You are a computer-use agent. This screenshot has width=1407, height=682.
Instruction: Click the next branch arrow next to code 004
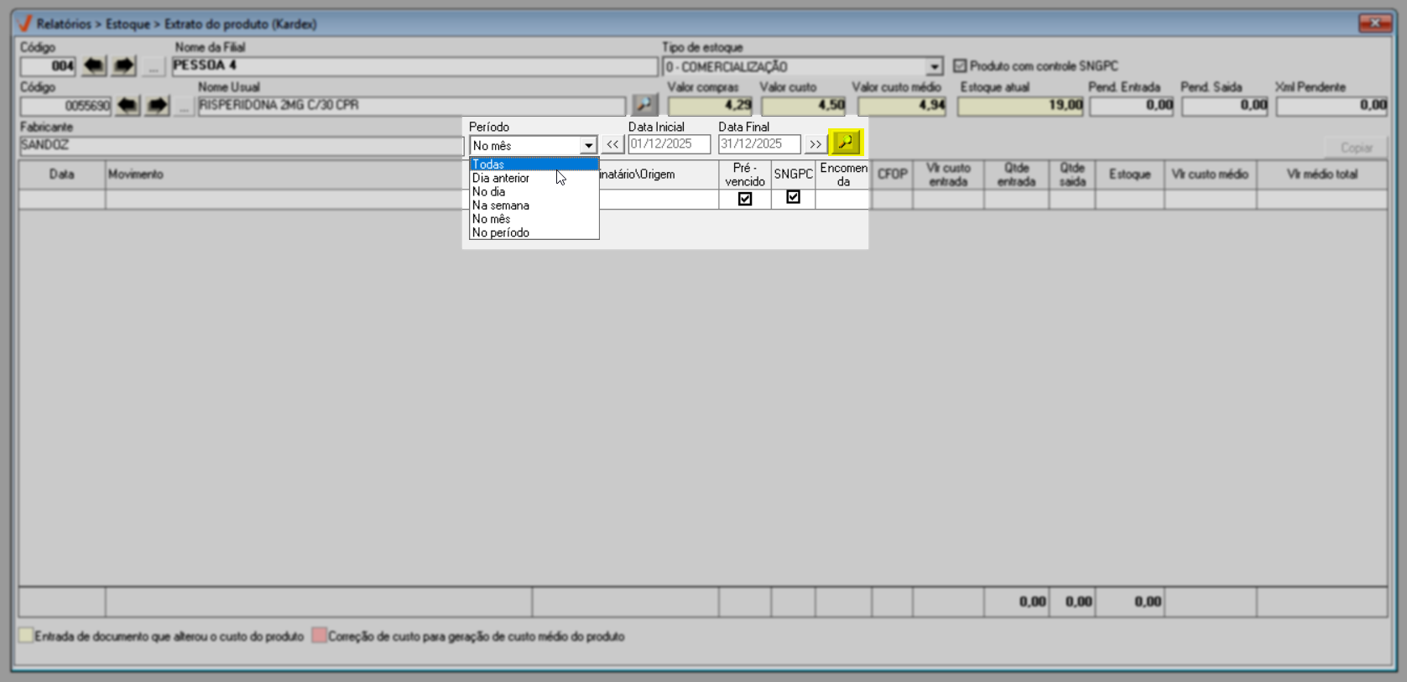(123, 65)
